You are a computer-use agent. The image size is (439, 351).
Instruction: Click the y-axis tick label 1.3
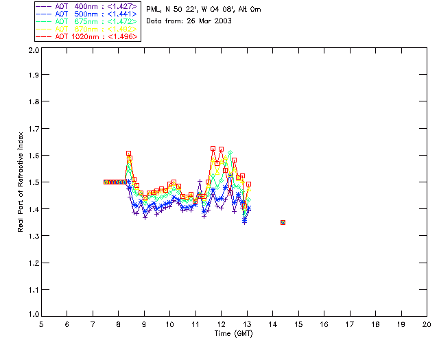34,236
